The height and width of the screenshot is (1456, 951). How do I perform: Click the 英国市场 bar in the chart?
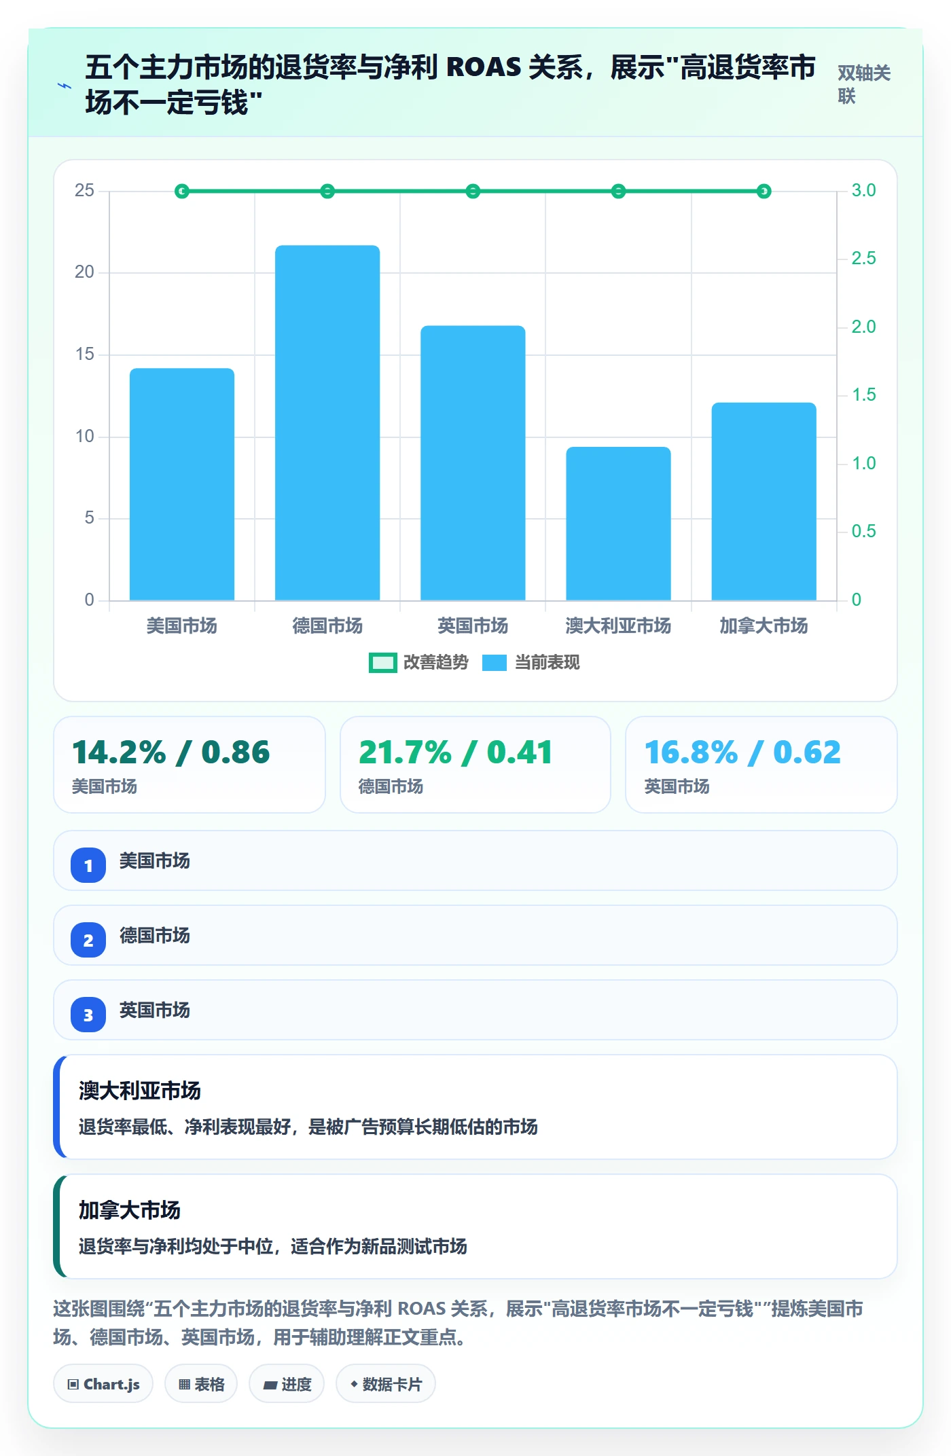point(473,463)
